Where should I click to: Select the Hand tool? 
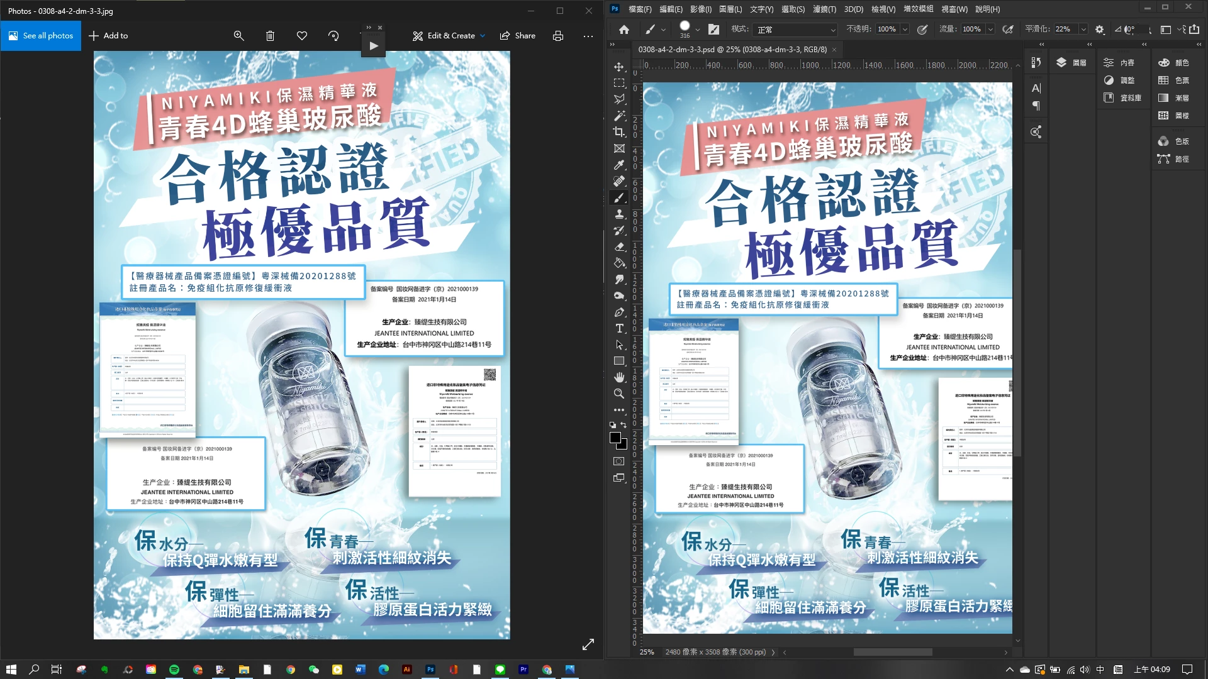point(619,377)
